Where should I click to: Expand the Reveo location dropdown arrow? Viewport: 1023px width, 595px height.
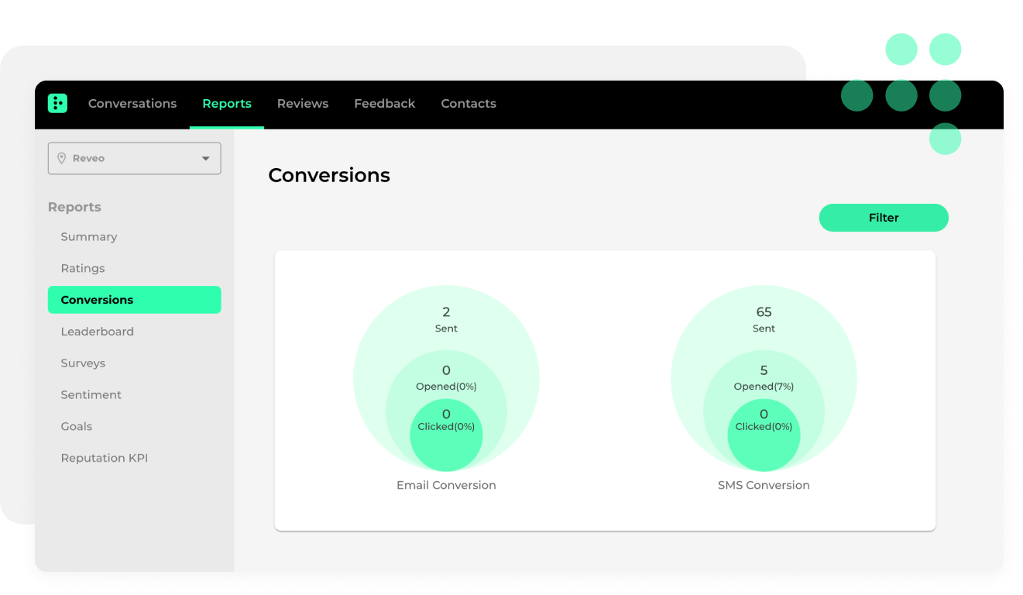click(206, 158)
